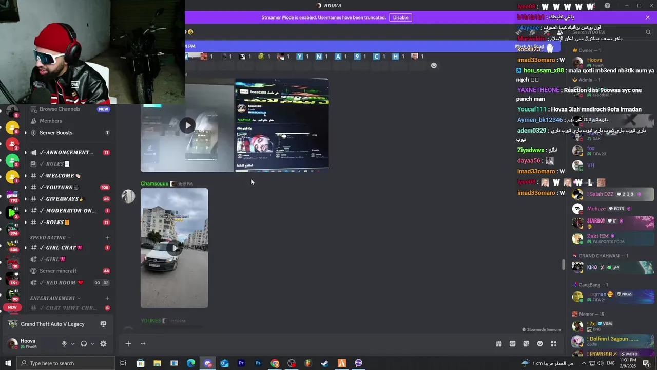Open member Hoova under Owner
This screenshot has height=370, width=657.
(x=612, y=62)
